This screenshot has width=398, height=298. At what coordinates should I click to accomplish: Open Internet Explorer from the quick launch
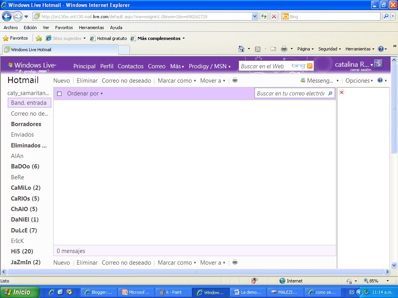coord(52,292)
